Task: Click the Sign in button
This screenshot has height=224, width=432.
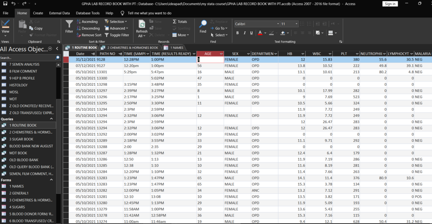Action: click(390, 4)
